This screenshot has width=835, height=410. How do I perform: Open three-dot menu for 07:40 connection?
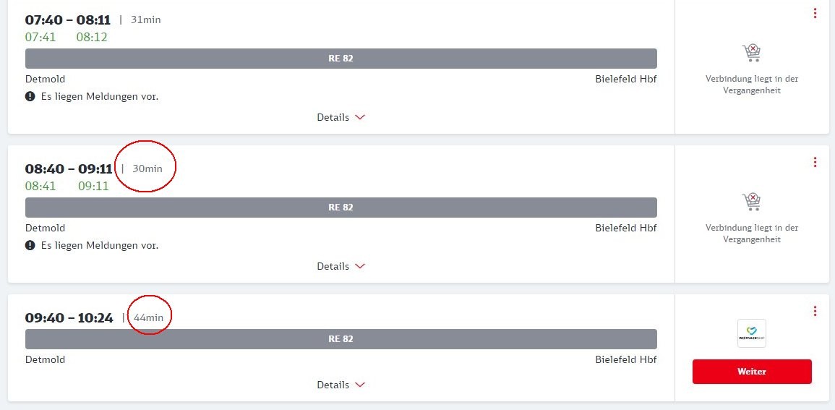pyautogui.click(x=815, y=13)
